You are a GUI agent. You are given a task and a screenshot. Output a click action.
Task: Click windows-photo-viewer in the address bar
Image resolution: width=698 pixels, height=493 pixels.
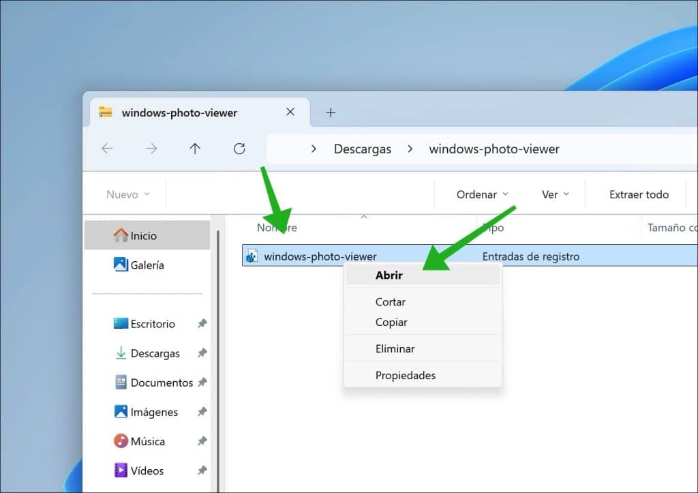click(x=494, y=149)
